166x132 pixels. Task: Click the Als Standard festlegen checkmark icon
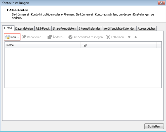pyautogui.click(x=70, y=37)
